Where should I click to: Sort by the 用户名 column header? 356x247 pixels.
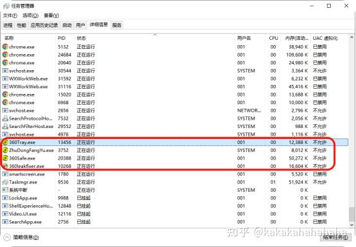point(250,38)
